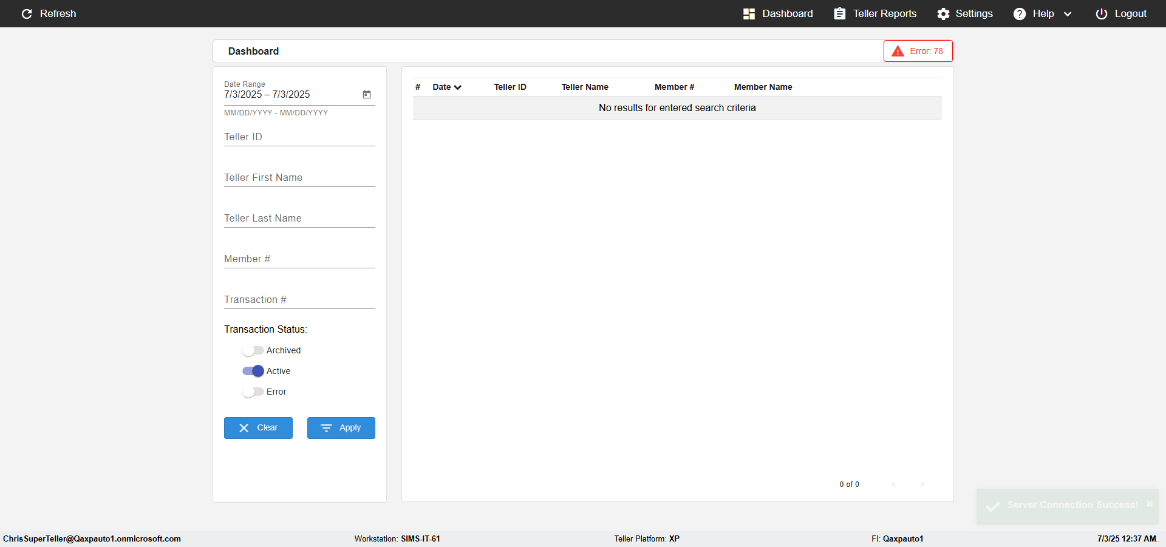
Task: Toggle the Error transaction status switch
Action: click(253, 392)
